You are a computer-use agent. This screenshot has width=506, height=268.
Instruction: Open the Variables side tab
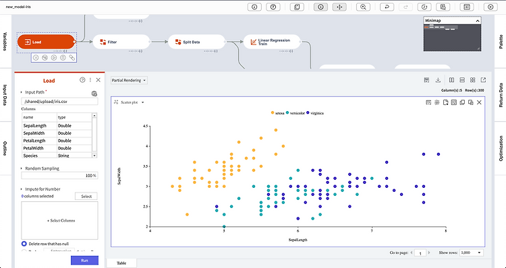(5, 41)
